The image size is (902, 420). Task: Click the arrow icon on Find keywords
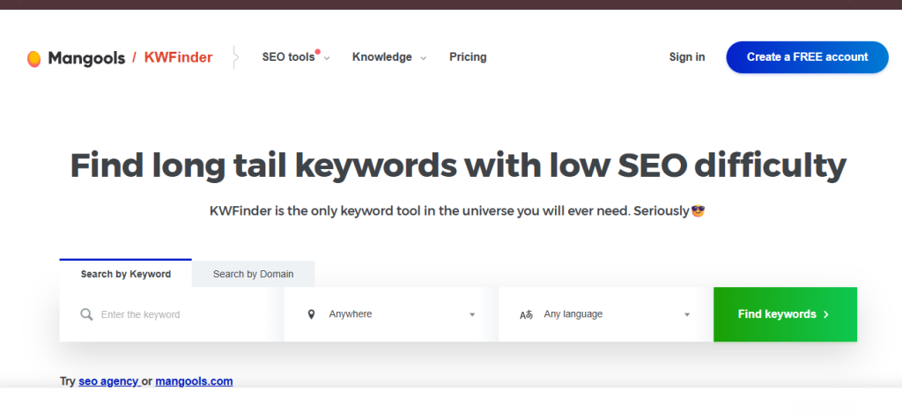click(826, 314)
